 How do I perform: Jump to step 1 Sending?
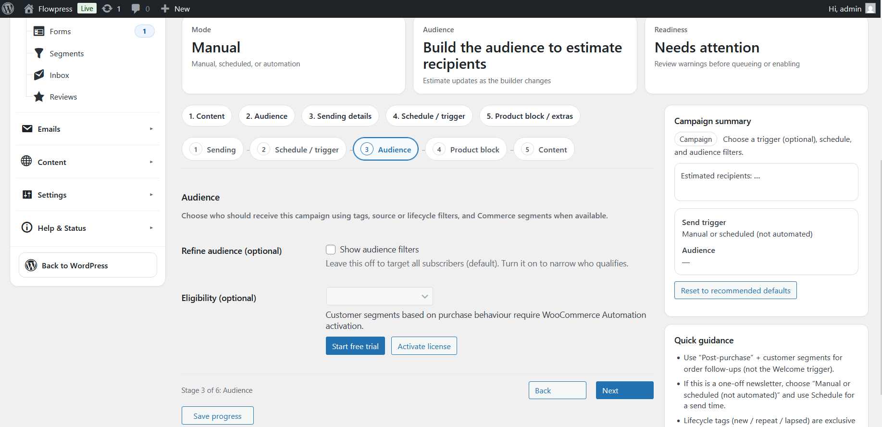point(212,150)
